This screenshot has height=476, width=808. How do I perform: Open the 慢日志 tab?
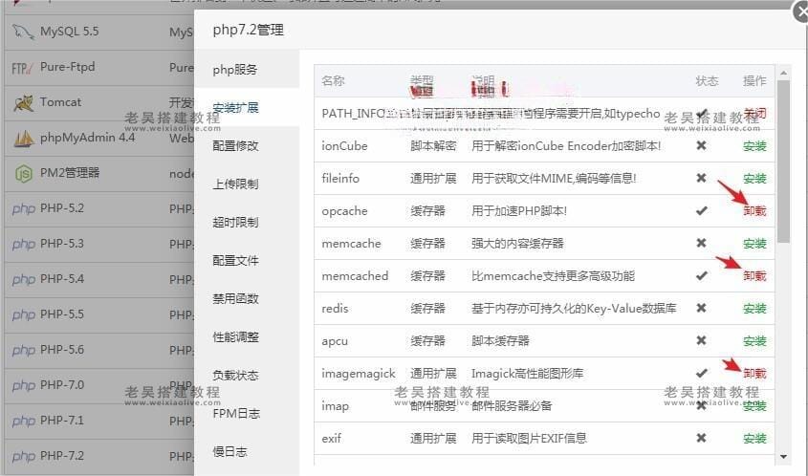(247, 452)
